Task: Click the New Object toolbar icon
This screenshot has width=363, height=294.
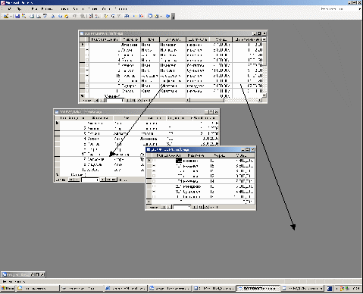Action: click(x=157, y=16)
